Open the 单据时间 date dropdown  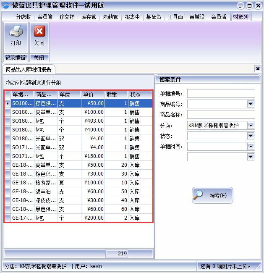pyautogui.click(x=251, y=147)
